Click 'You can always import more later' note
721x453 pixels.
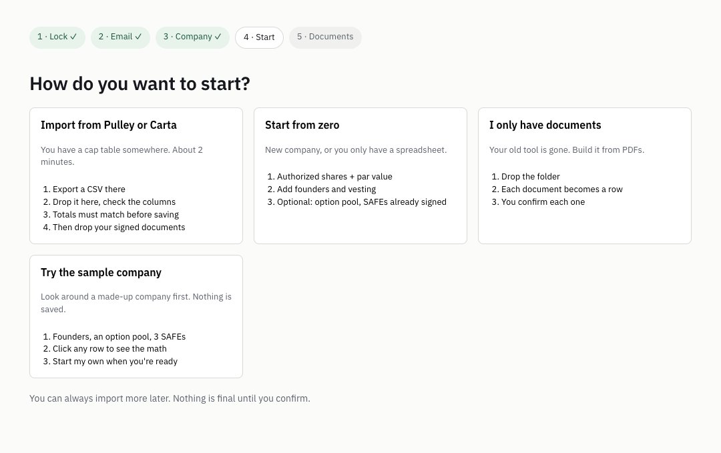point(170,399)
